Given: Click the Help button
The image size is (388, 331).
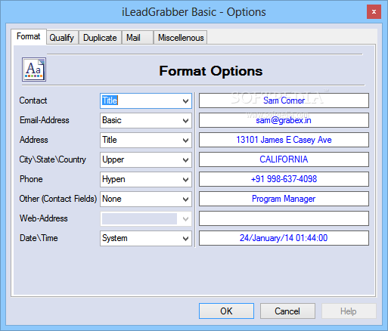Looking at the screenshot, I should pyautogui.click(x=349, y=311).
